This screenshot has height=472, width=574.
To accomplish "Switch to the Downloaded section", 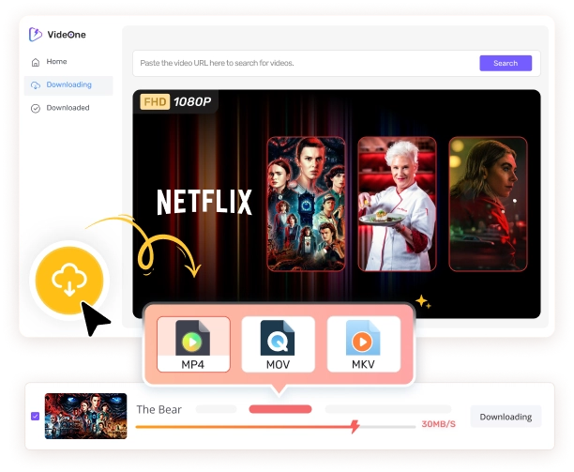I will [x=68, y=108].
